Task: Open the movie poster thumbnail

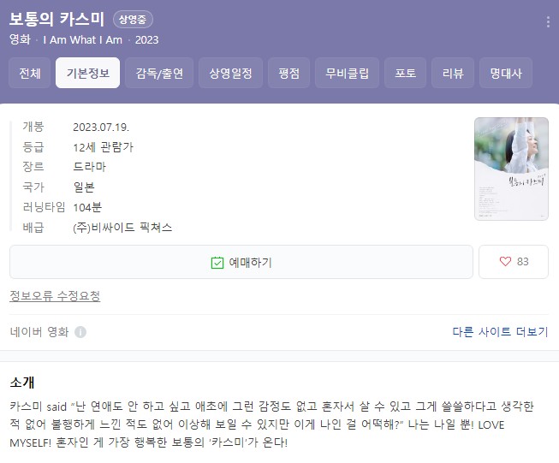Action: [511, 169]
